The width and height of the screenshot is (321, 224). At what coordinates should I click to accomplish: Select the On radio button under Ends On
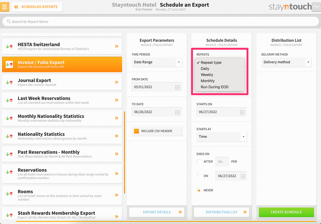point(199,176)
